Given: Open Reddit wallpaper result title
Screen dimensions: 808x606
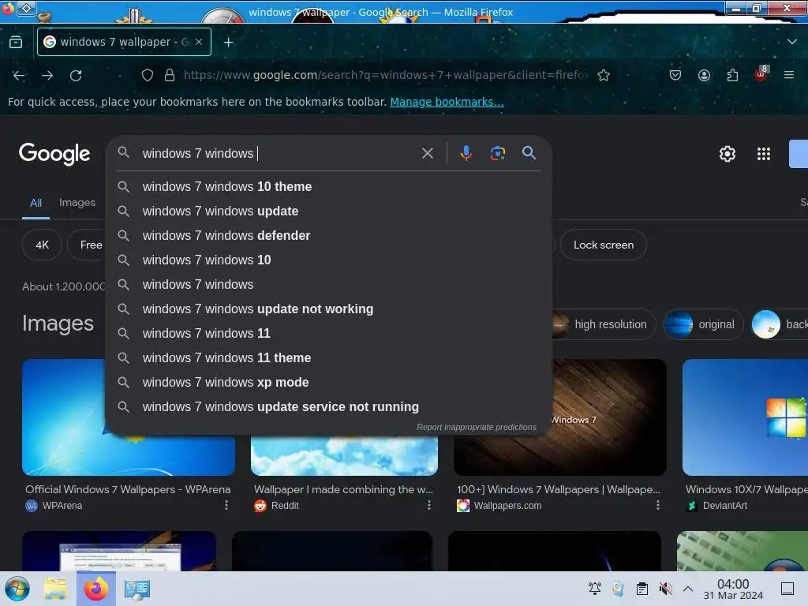Looking at the screenshot, I should point(343,489).
